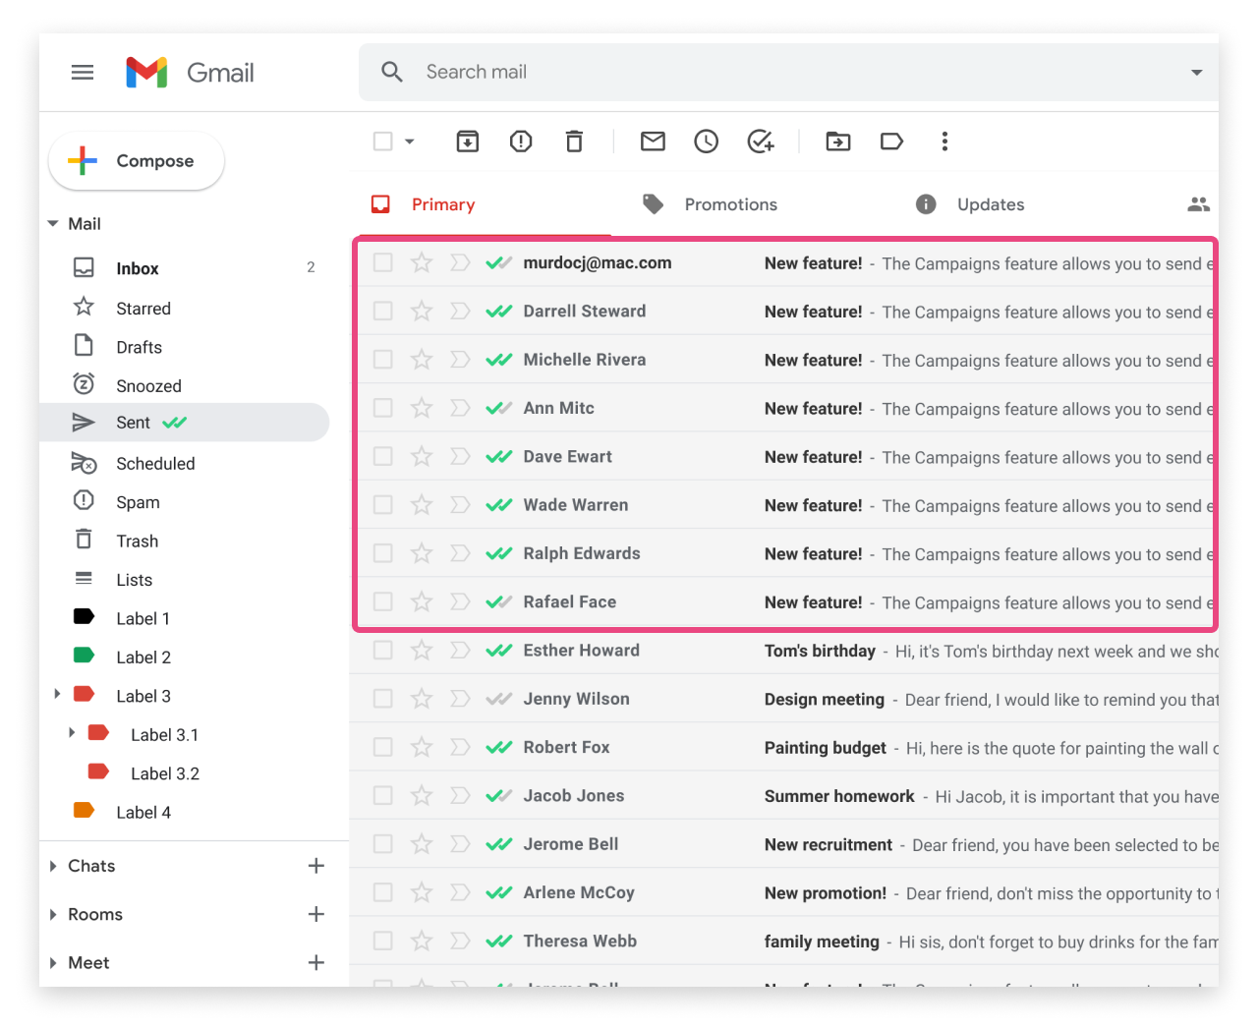Star the Darrell Steward email
Image resolution: width=1258 pixels, height=1028 pixels.
(x=422, y=312)
